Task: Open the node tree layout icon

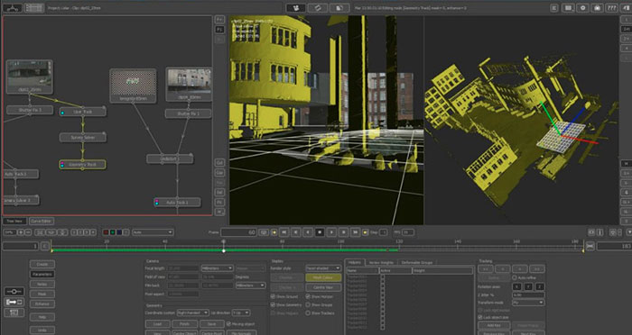Action: [x=13, y=8]
